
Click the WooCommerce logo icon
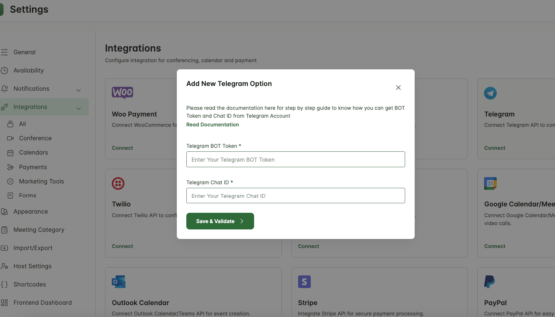[122, 93]
